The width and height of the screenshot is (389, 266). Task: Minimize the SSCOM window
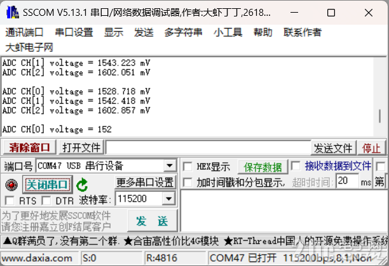(x=294, y=13)
